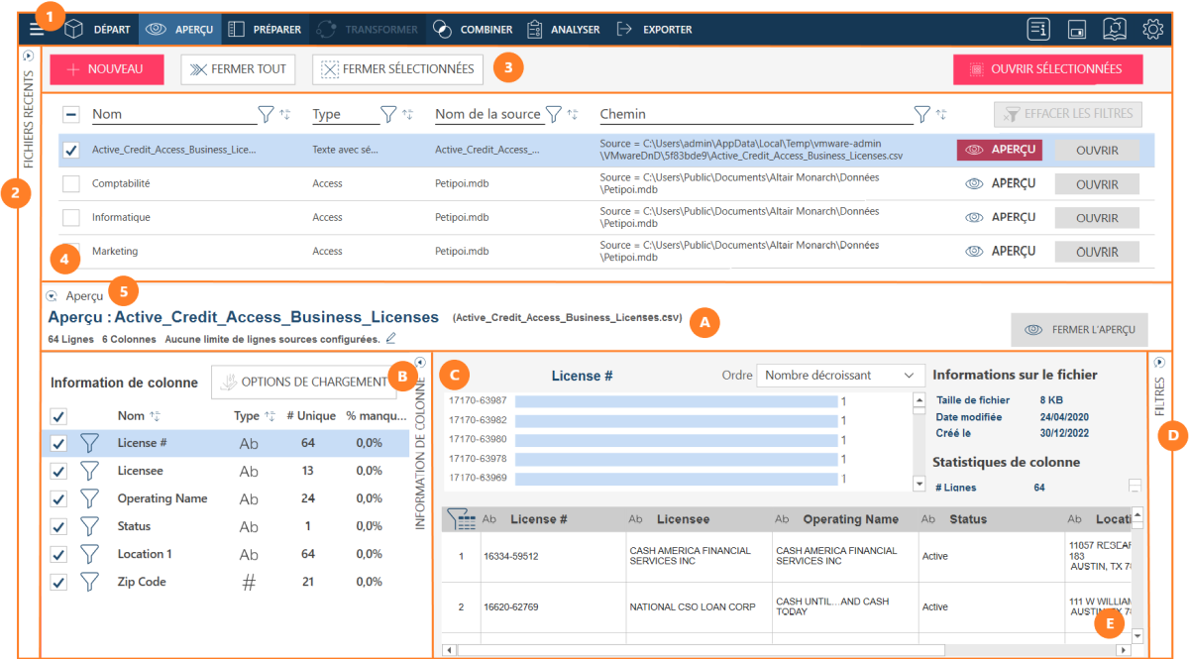Click the table filter icon in data grid
Screen dimensions: 1189x659
(x=461, y=518)
